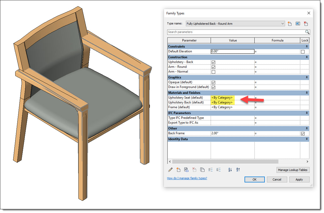Click the search magnifier icon
The image size is (324, 213).
coord(307,32)
